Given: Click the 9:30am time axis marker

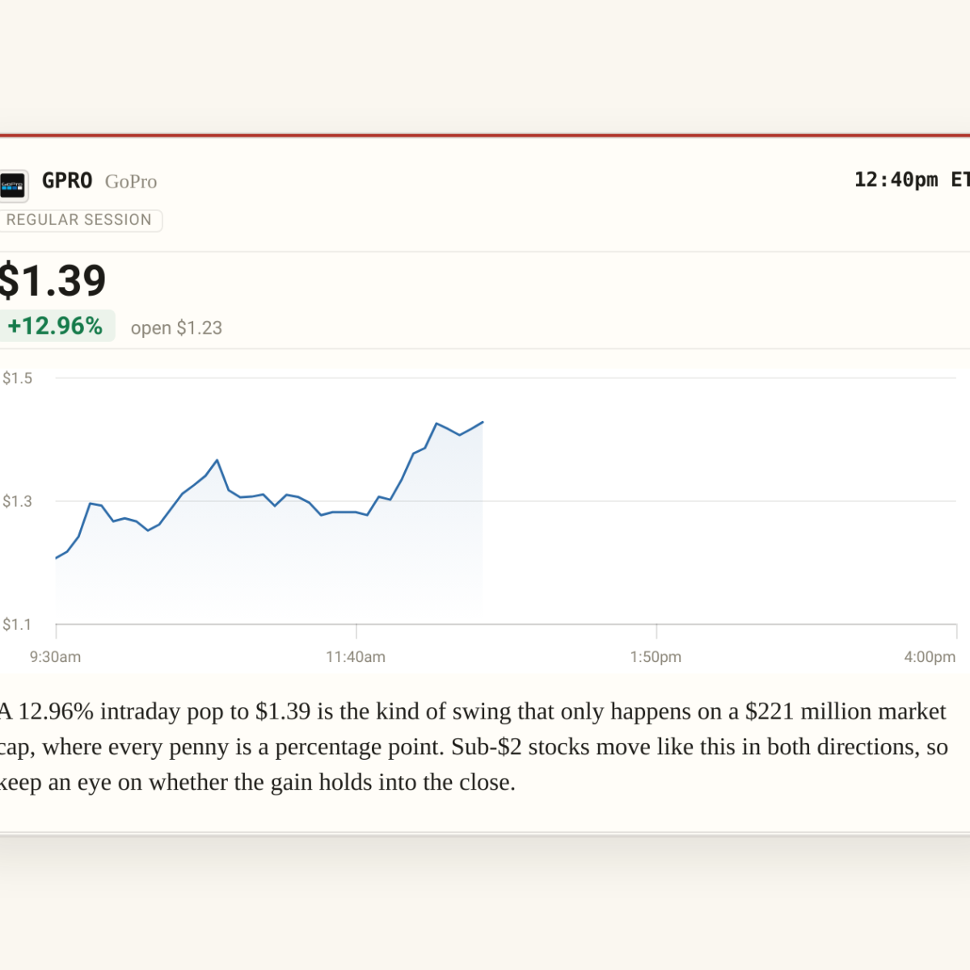Looking at the screenshot, I should (x=55, y=657).
